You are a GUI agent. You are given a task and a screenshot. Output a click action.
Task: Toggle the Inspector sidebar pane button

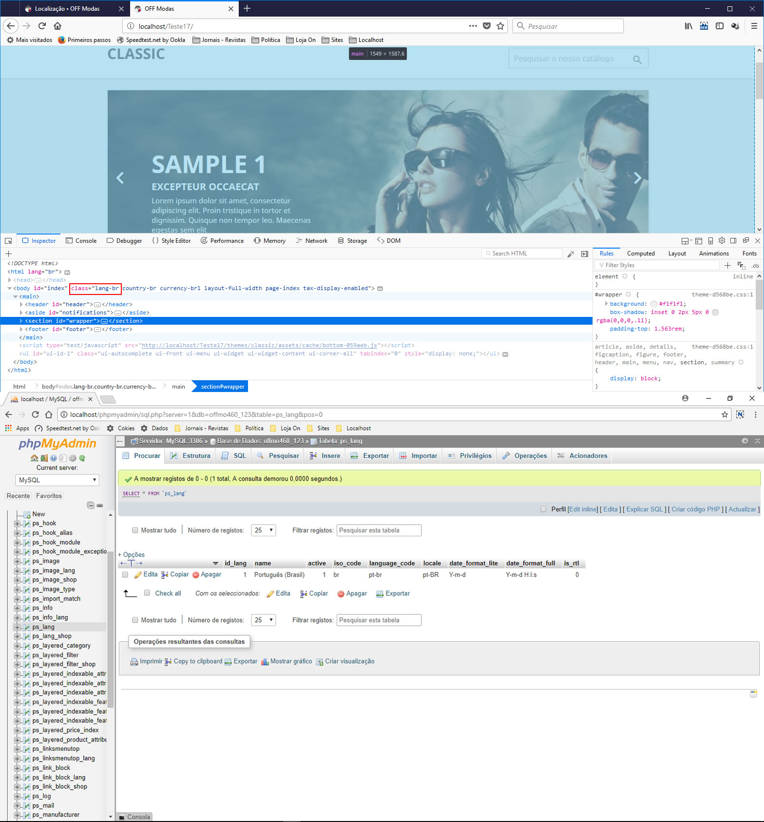coord(585,254)
